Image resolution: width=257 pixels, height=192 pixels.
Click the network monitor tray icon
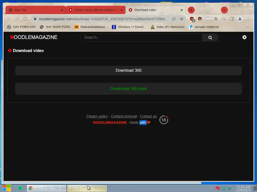[224, 188]
